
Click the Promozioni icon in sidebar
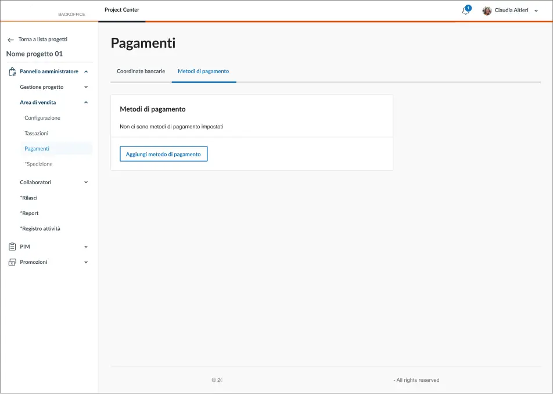12,262
